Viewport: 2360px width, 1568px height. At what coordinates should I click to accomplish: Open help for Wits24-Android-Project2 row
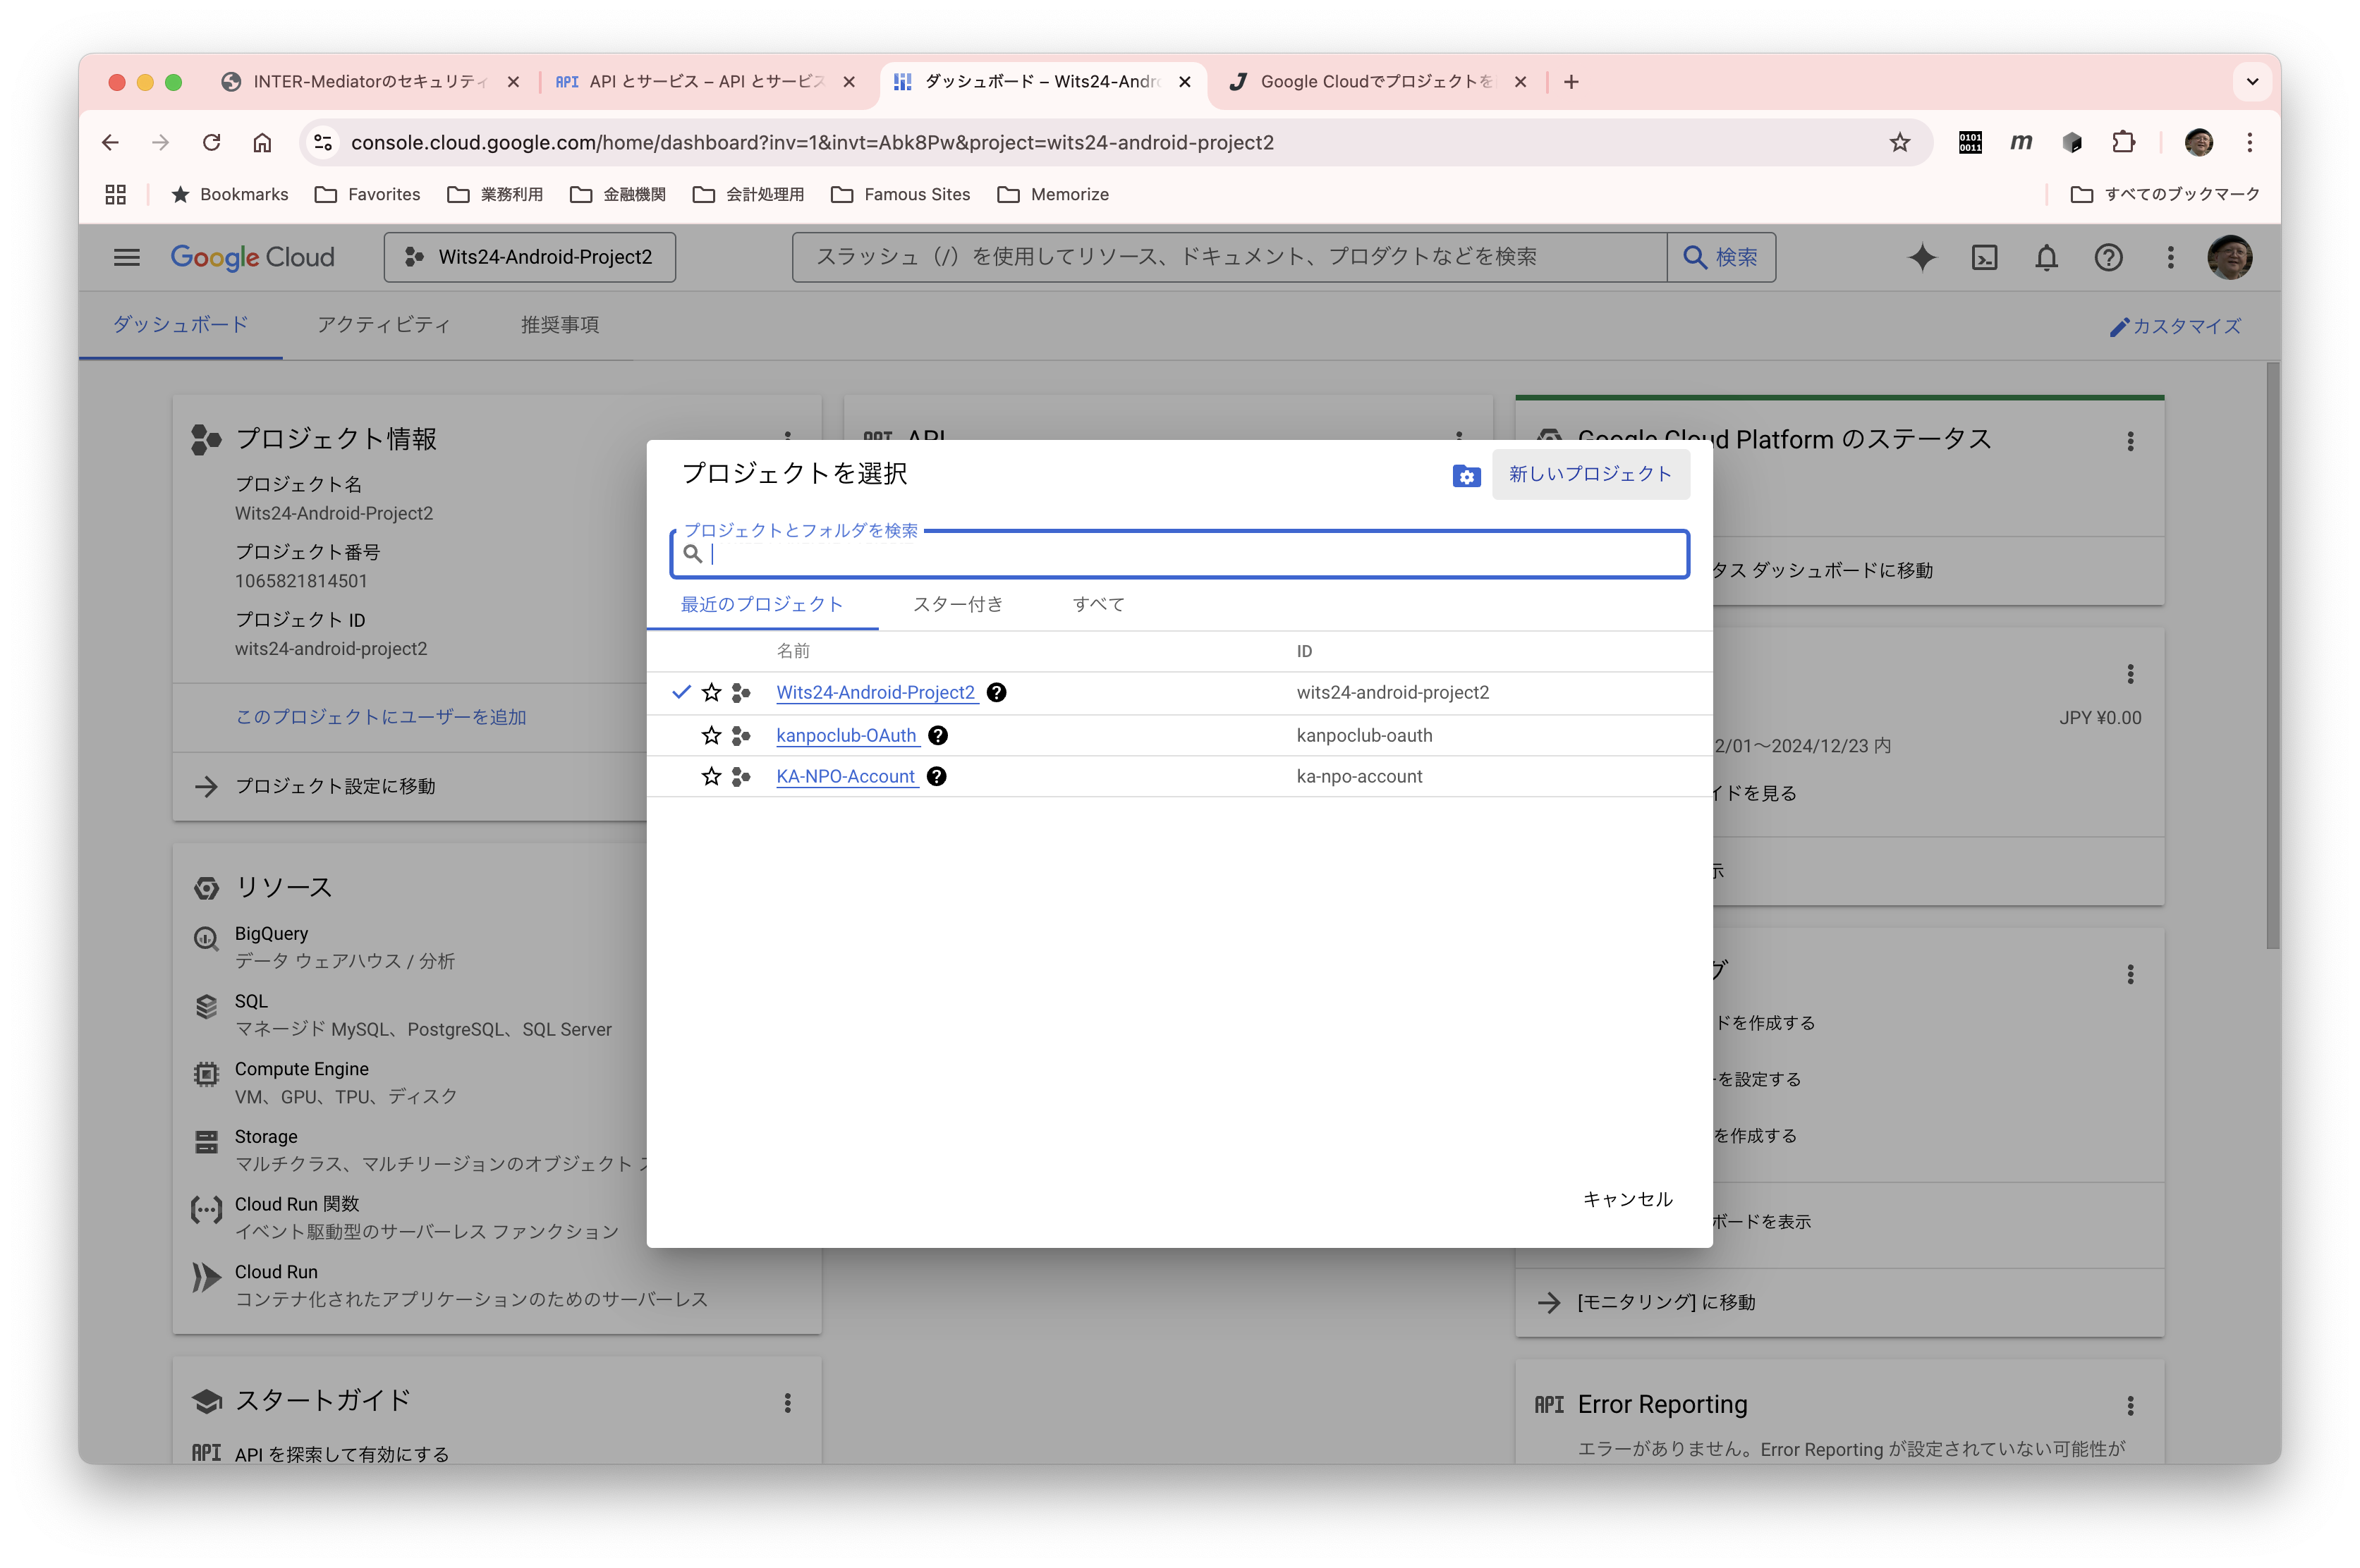coord(997,692)
